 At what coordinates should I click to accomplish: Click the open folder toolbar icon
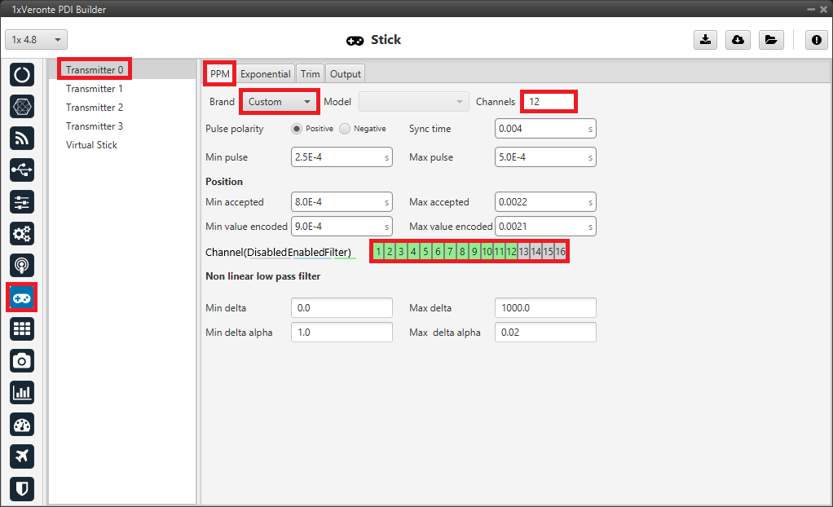click(769, 40)
